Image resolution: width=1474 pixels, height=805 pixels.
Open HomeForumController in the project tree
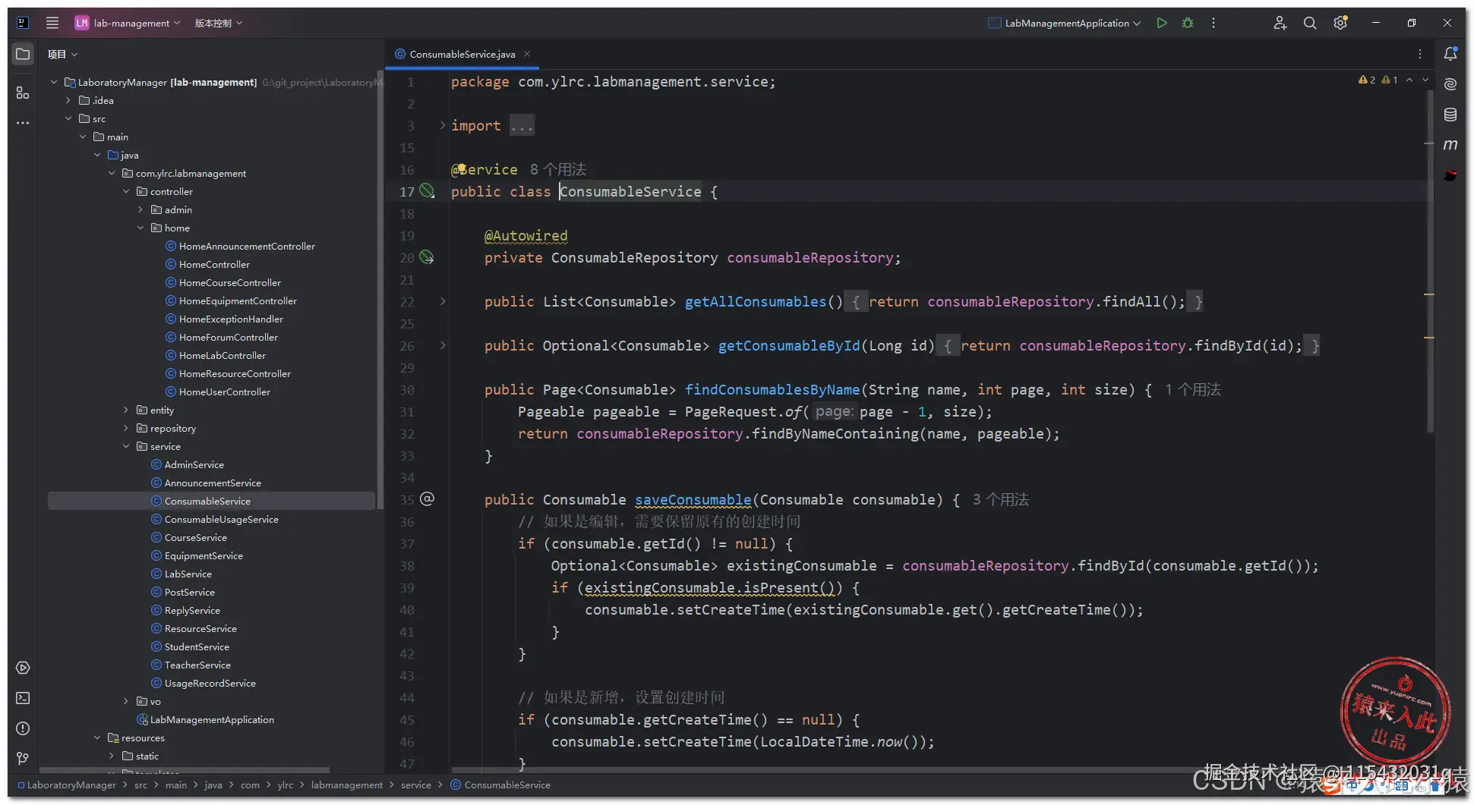tap(228, 337)
